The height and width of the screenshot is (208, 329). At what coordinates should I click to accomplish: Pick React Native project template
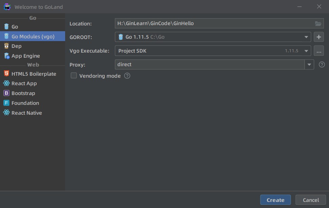[x=26, y=113]
